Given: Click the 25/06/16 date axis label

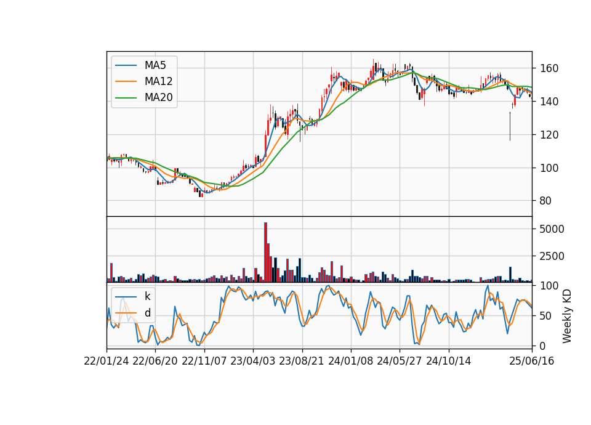Looking at the screenshot, I should [532, 362].
